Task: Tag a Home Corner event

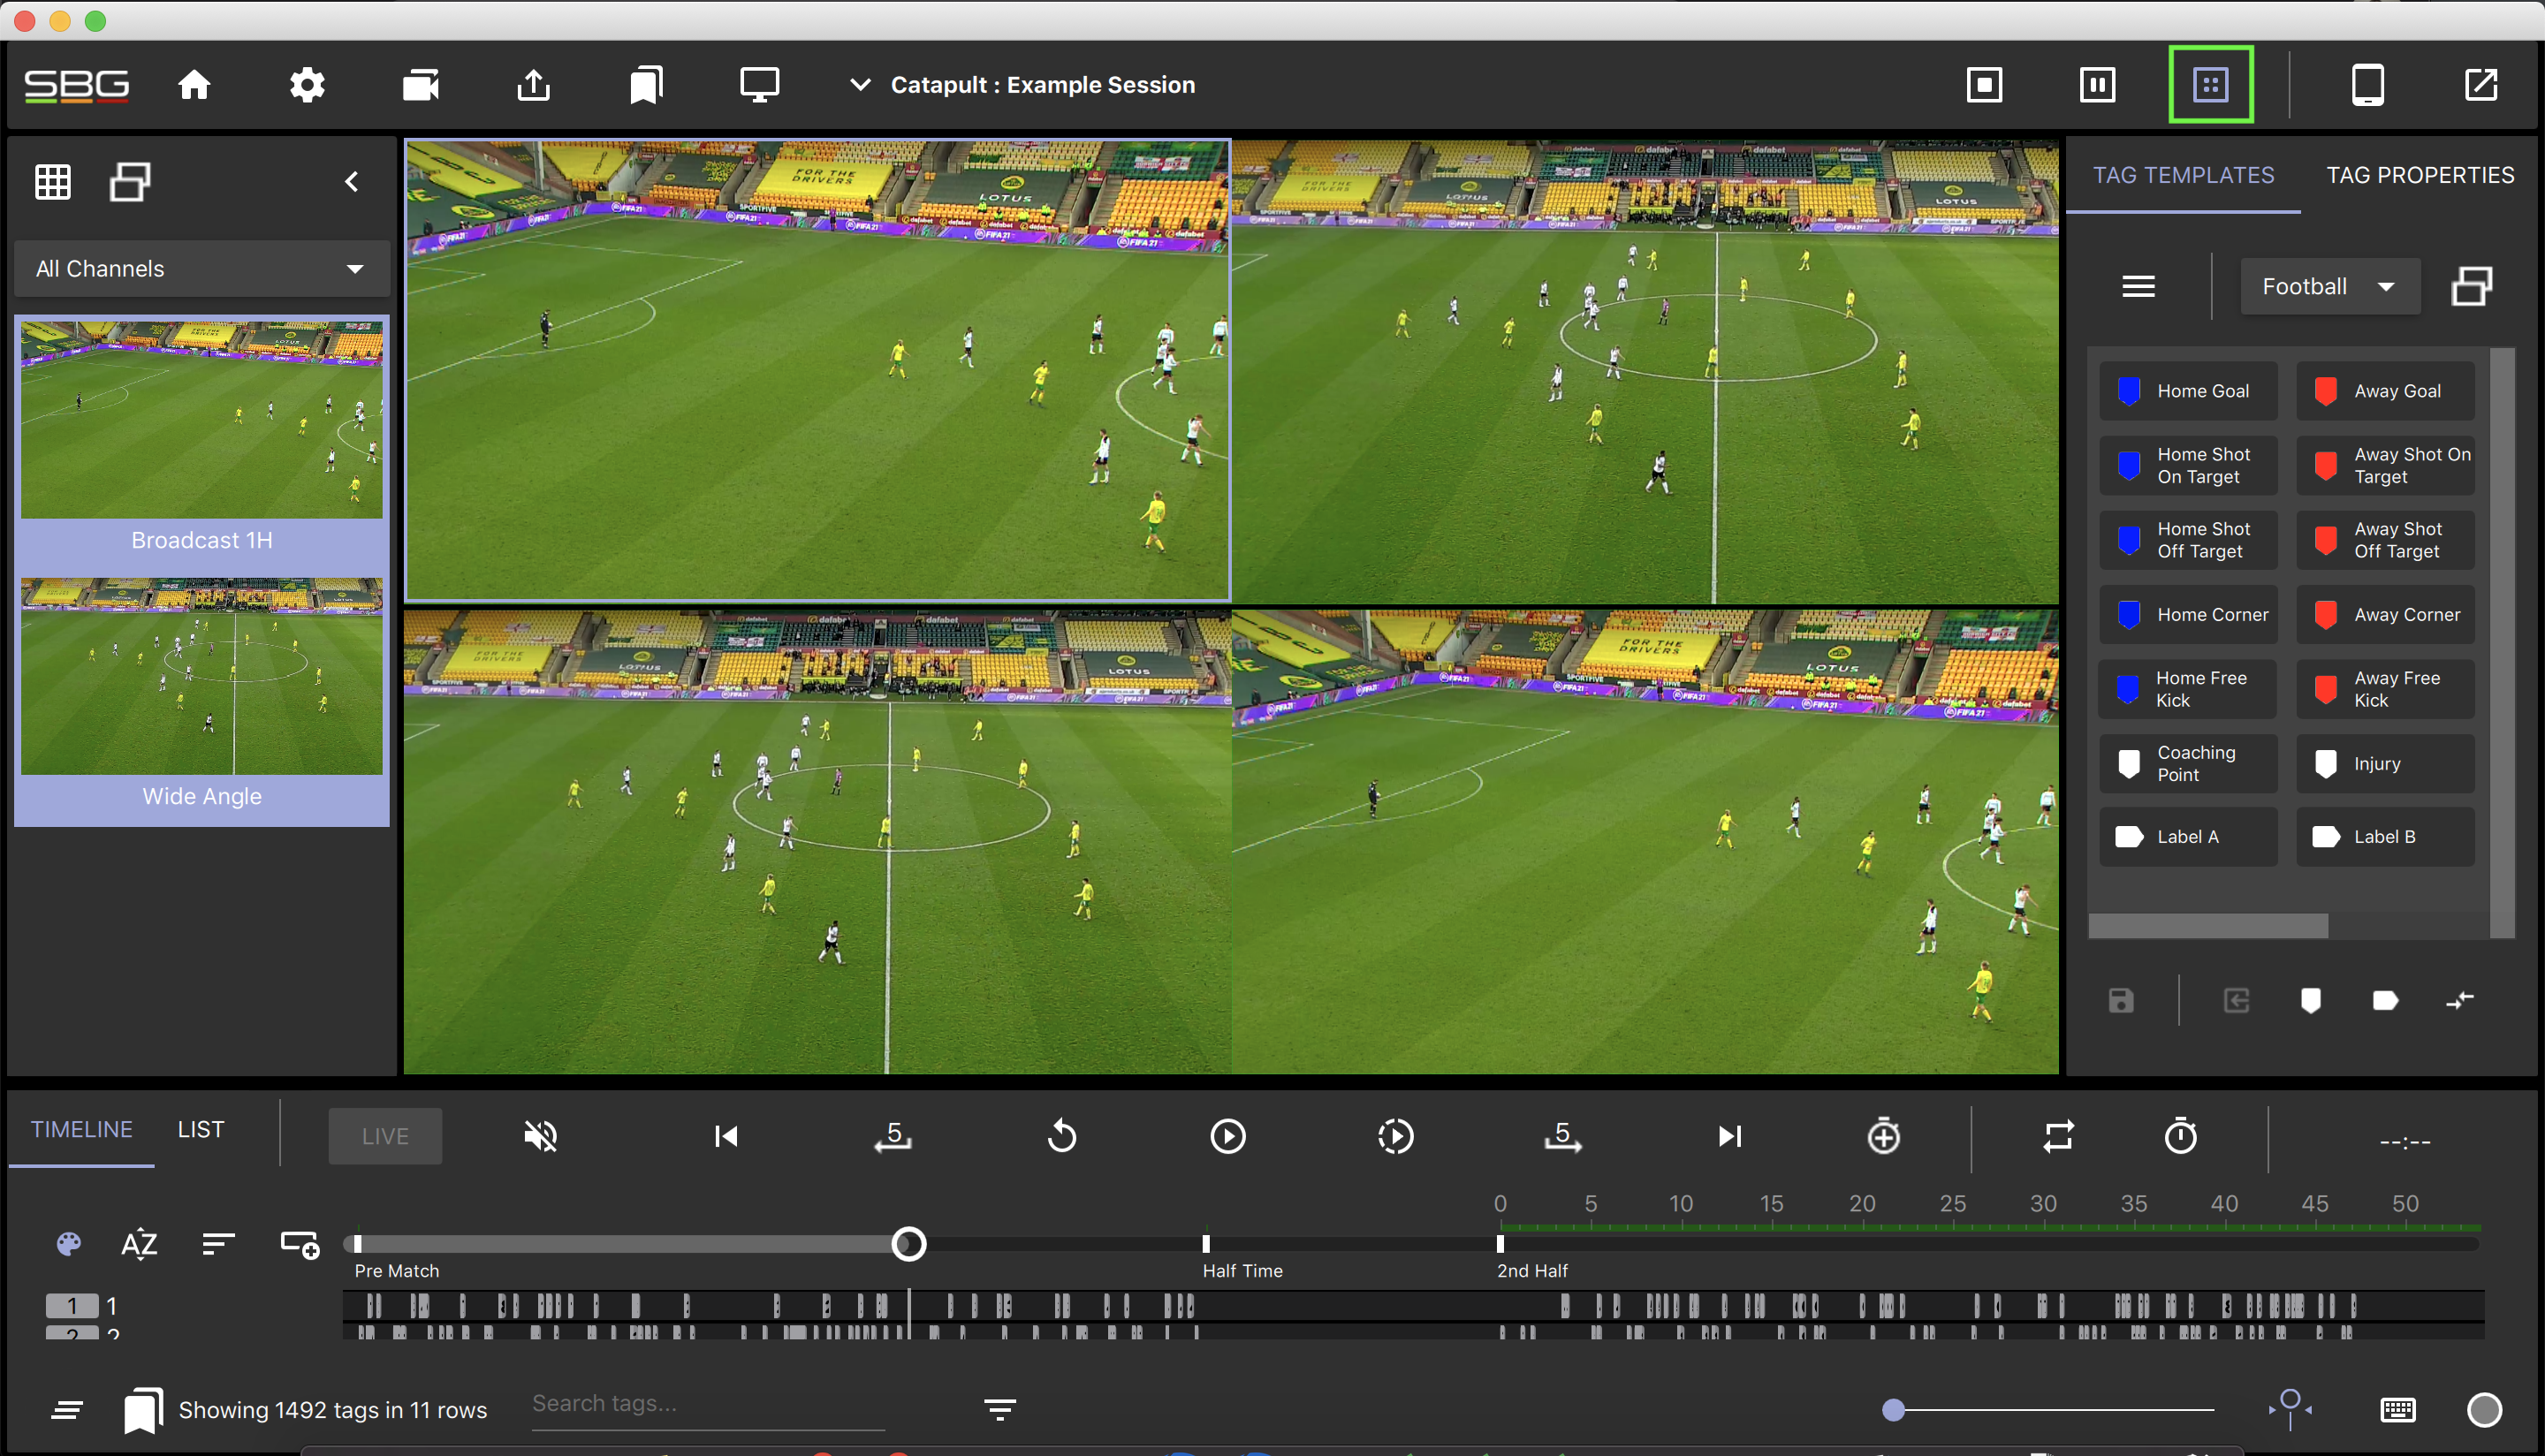Action: click(2187, 614)
